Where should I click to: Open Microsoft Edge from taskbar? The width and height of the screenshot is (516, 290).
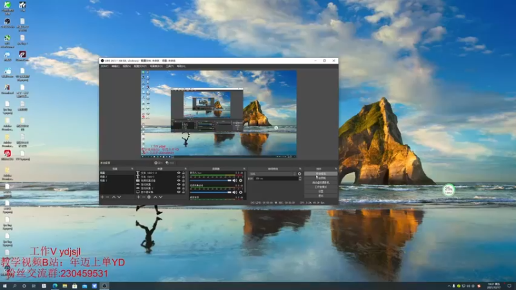[55, 286]
